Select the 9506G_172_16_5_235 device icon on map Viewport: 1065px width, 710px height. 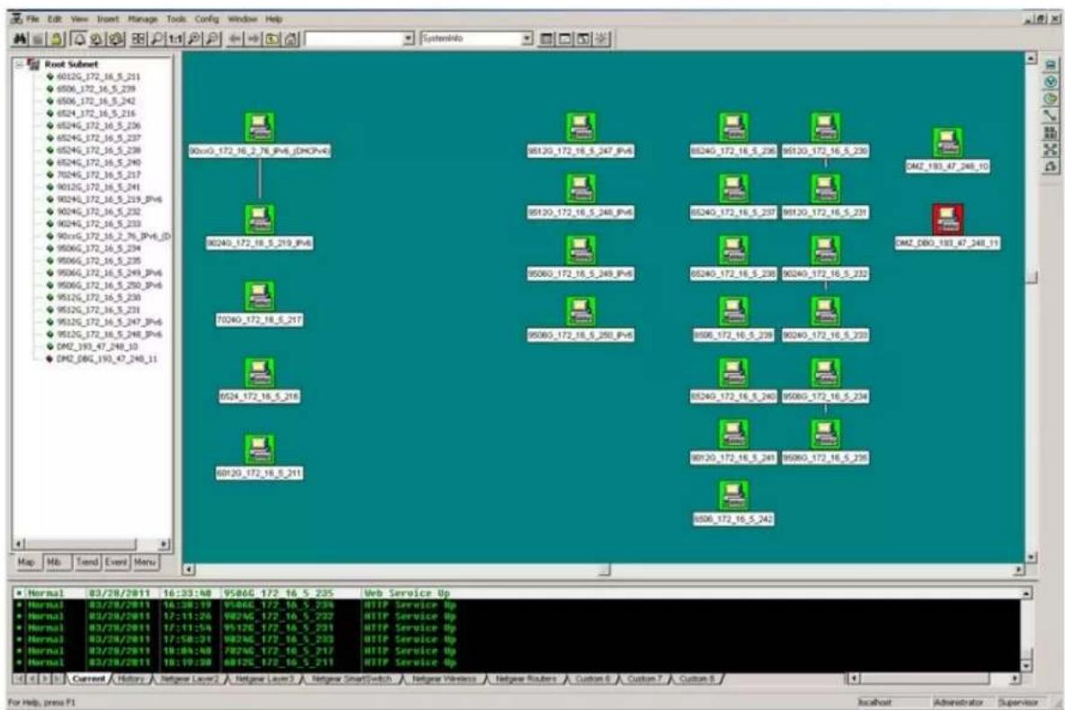coord(825,434)
